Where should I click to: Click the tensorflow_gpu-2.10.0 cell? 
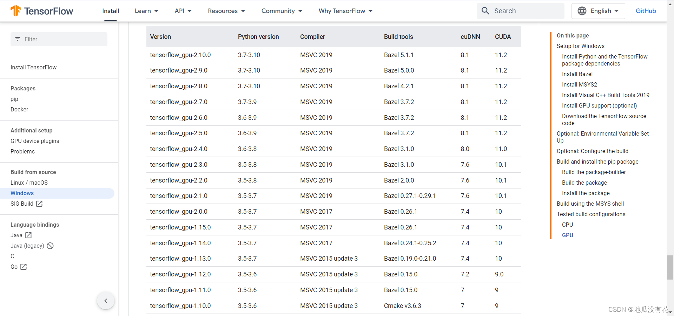coord(180,55)
